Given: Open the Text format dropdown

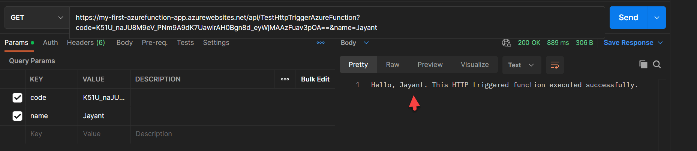Looking at the screenshot, I should [x=522, y=65].
